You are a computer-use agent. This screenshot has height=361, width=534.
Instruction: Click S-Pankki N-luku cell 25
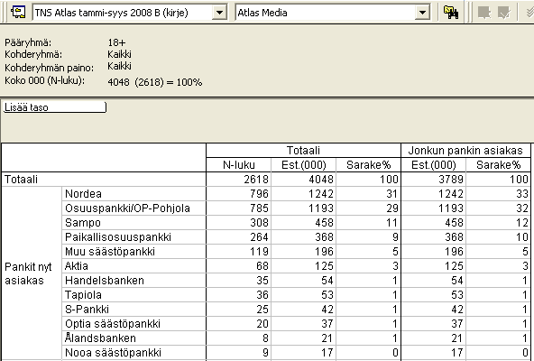(x=239, y=310)
